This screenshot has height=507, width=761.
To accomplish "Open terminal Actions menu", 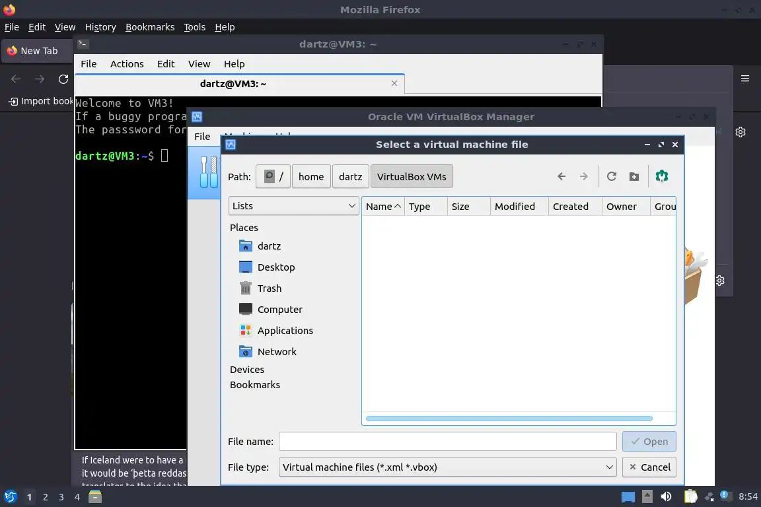I will (x=127, y=64).
